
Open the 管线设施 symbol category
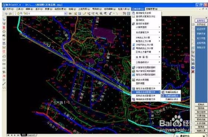click(201, 120)
